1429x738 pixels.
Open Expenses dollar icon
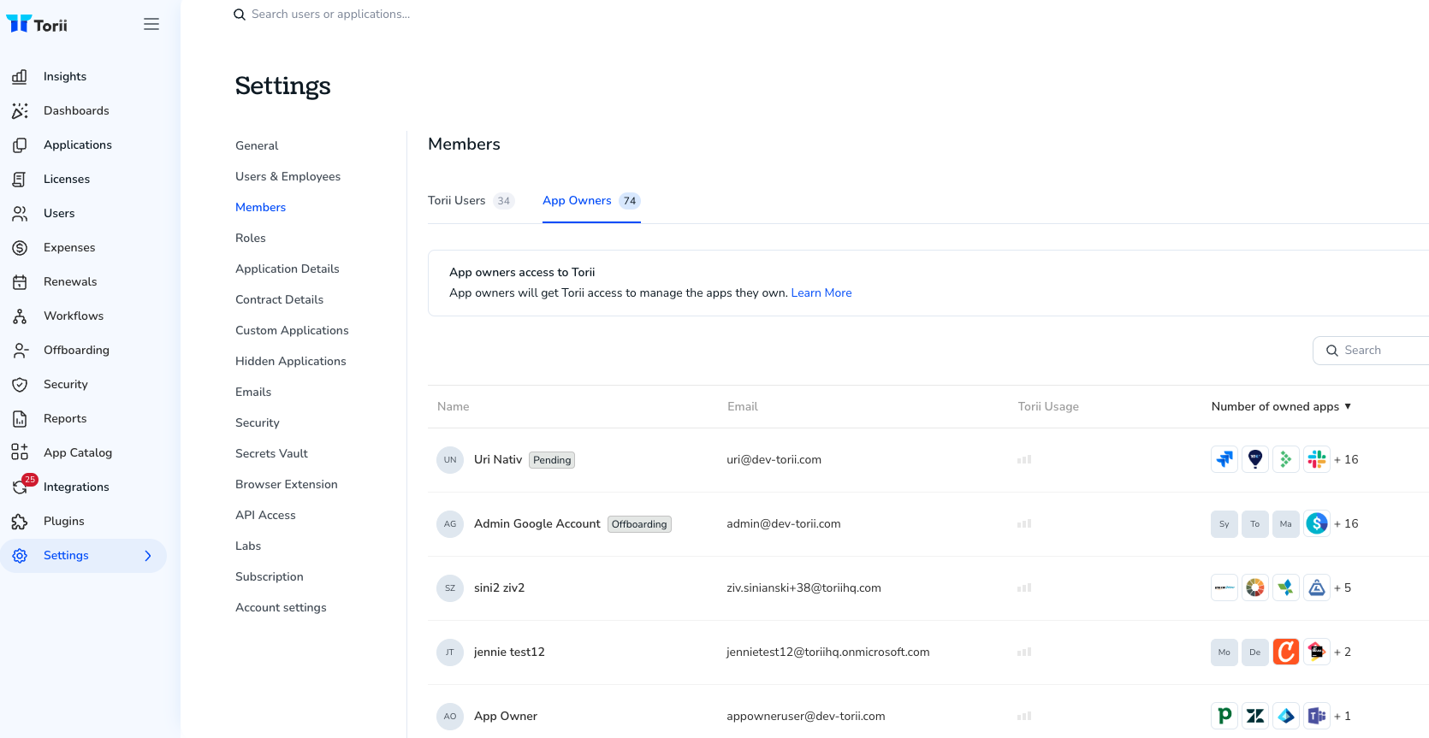point(20,248)
